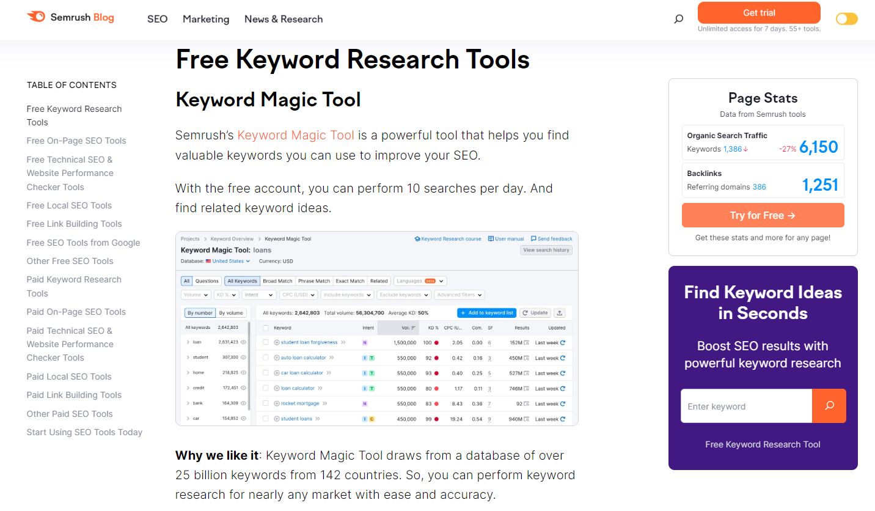Switch grouping to By volume
The height and width of the screenshot is (511, 875).
[x=231, y=313]
